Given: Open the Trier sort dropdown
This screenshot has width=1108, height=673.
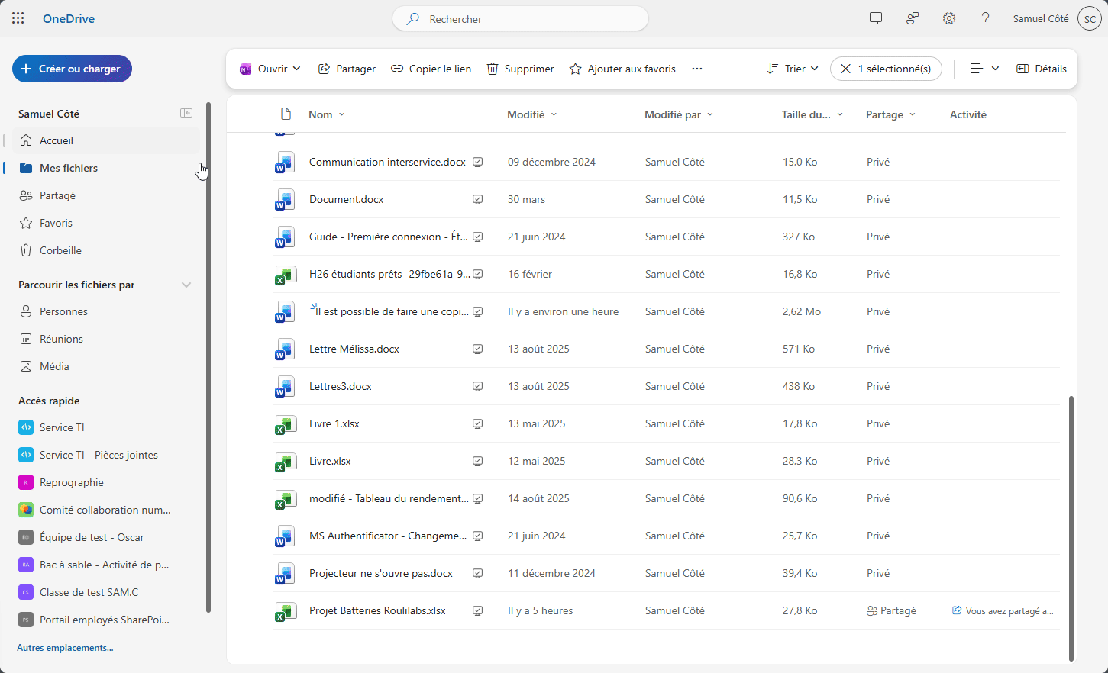Looking at the screenshot, I should coord(793,69).
